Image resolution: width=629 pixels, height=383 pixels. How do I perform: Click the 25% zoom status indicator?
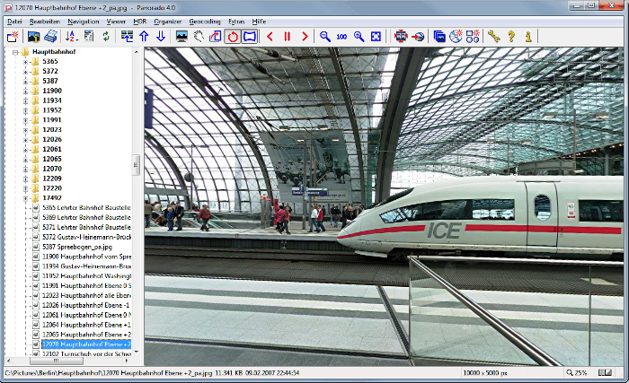pyautogui.click(x=577, y=373)
